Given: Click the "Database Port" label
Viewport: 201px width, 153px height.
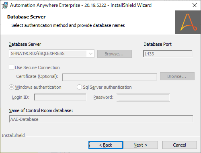Looking at the screenshot, I should tap(158, 44).
